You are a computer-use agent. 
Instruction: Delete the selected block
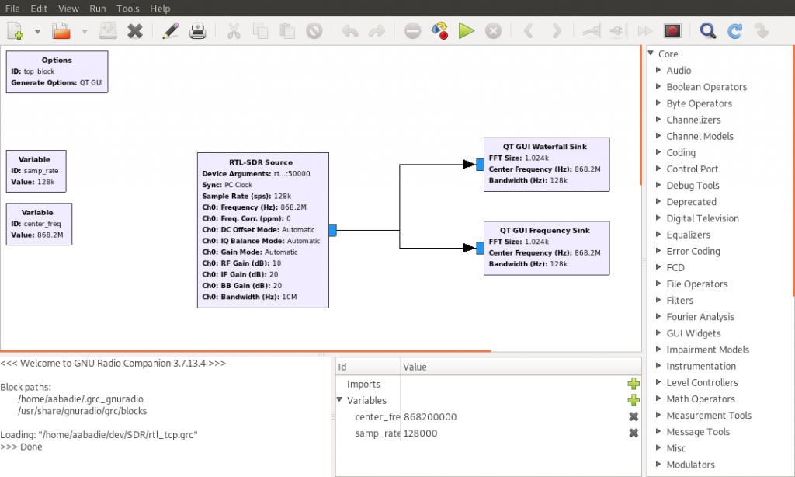[x=314, y=31]
